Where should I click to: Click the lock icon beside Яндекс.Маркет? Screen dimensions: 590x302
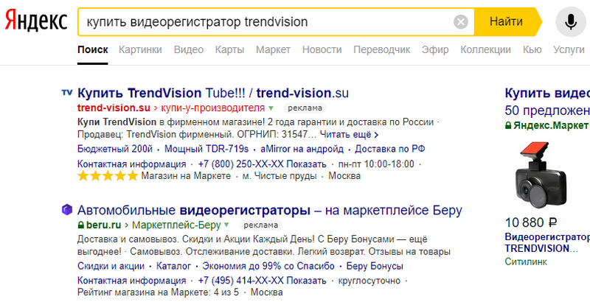[508, 125]
